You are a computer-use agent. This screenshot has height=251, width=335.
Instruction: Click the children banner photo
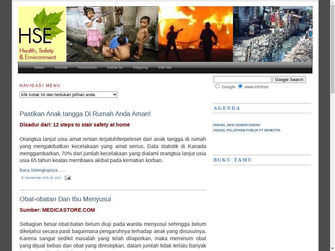point(112,34)
